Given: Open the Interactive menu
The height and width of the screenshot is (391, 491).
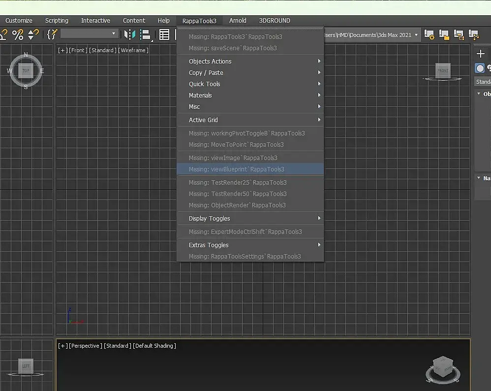Looking at the screenshot, I should coord(95,20).
